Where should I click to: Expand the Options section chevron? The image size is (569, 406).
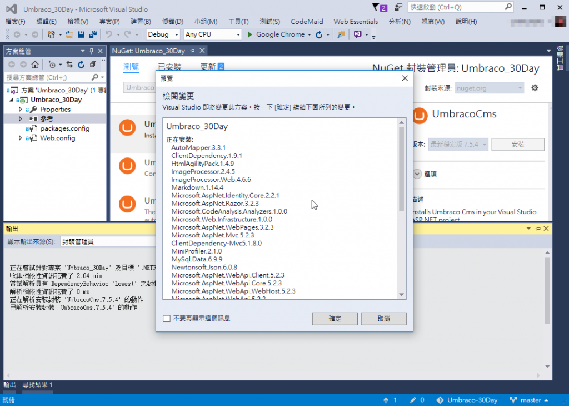click(417, 174)
